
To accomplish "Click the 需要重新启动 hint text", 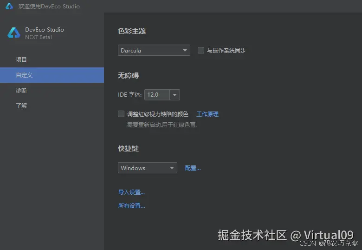I will tap(162, 125).
